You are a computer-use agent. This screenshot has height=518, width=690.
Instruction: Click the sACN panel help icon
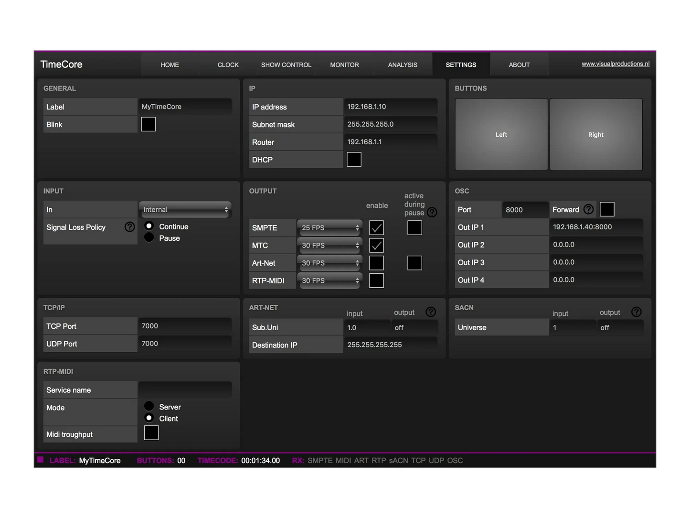coord(637,312)
